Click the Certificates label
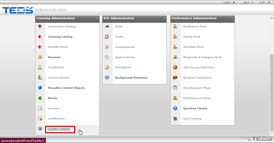The image size is (274, 143). tap(56, 118)
